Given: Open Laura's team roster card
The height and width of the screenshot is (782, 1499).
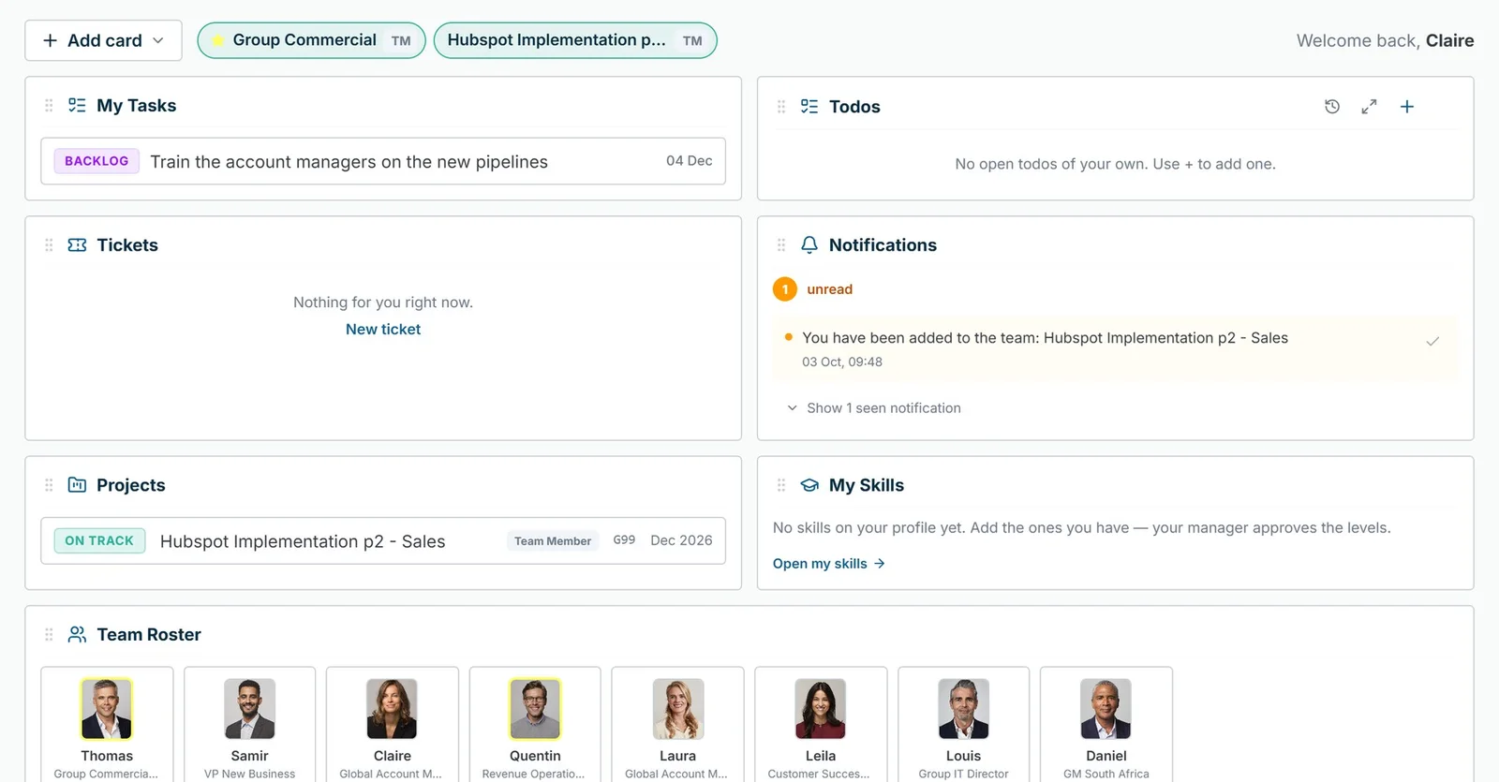Looking at the screenshot, I should pyautogui.click(x=677, y=725).
